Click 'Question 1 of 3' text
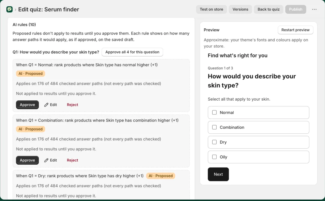 220,68
